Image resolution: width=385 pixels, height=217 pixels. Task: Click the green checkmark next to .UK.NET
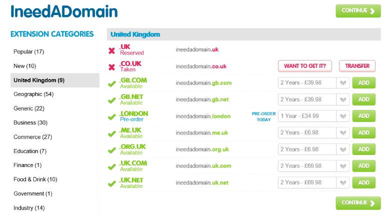(x=112, y=183)
